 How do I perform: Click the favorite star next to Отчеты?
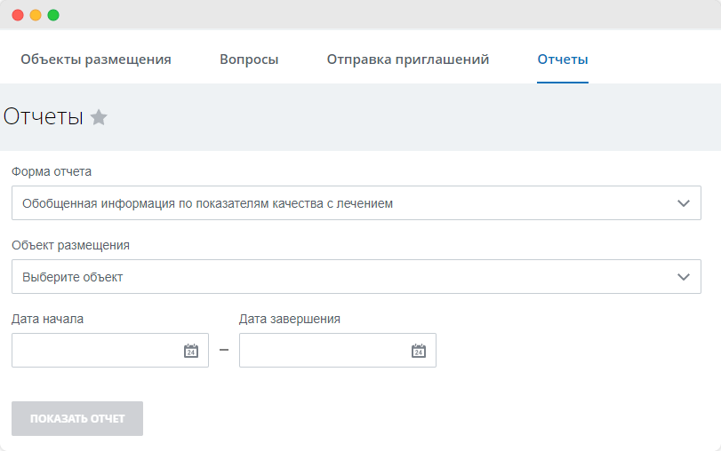click(99, 117)
